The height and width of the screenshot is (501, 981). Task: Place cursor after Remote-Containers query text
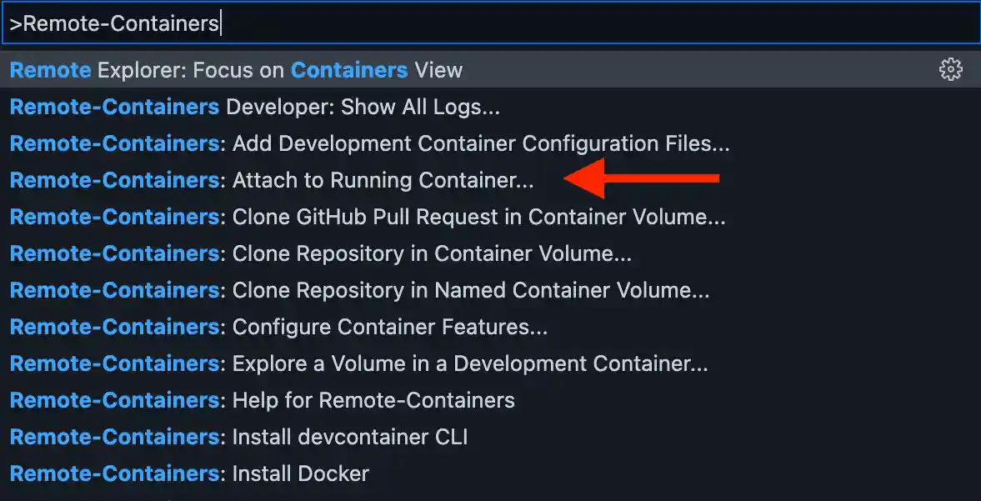pyautogui.click(x=220, y=23)
